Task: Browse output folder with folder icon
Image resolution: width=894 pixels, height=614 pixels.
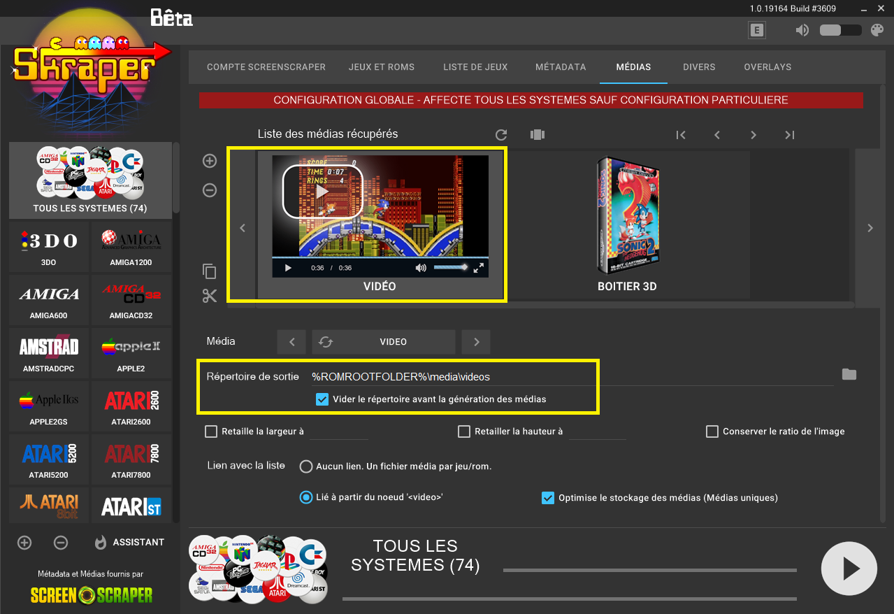Action: click(x=849, y=374)
